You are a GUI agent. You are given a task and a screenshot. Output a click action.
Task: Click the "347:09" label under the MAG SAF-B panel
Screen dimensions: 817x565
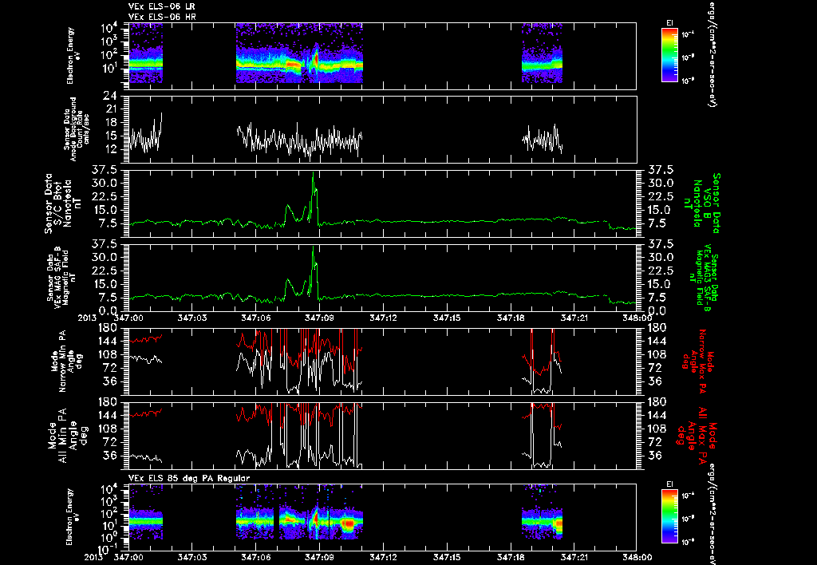320,318
